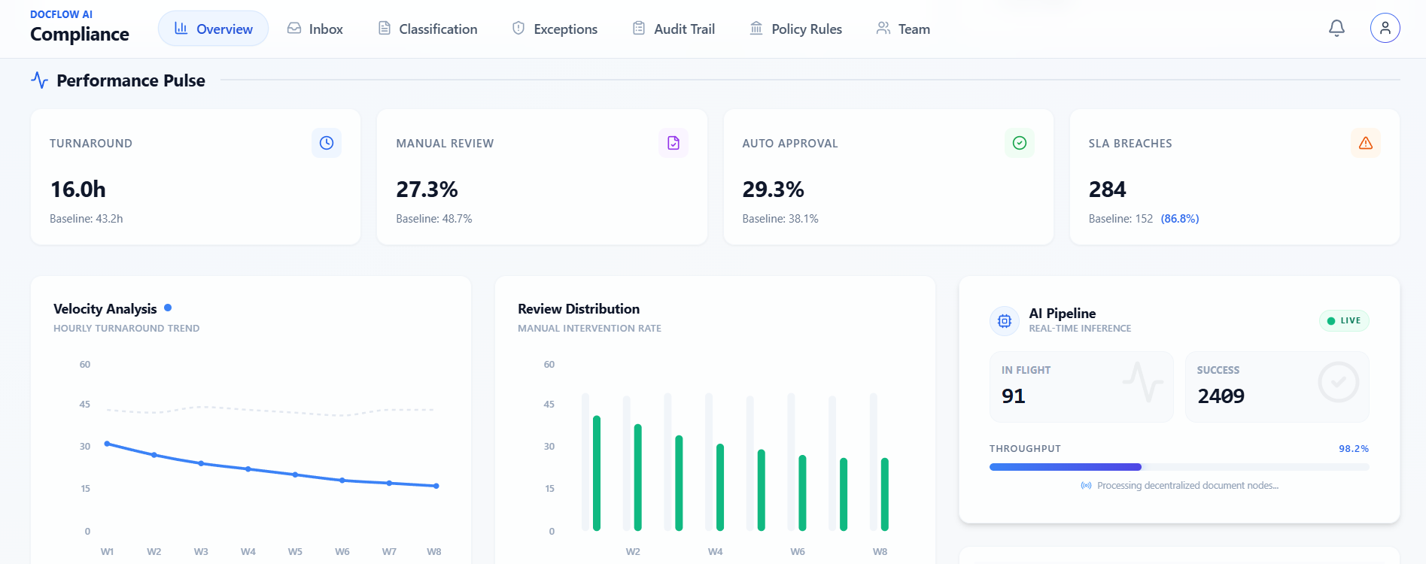Click the Manual Review document icon
Screen dimensions: 1426x564
[x=673, y=143]
